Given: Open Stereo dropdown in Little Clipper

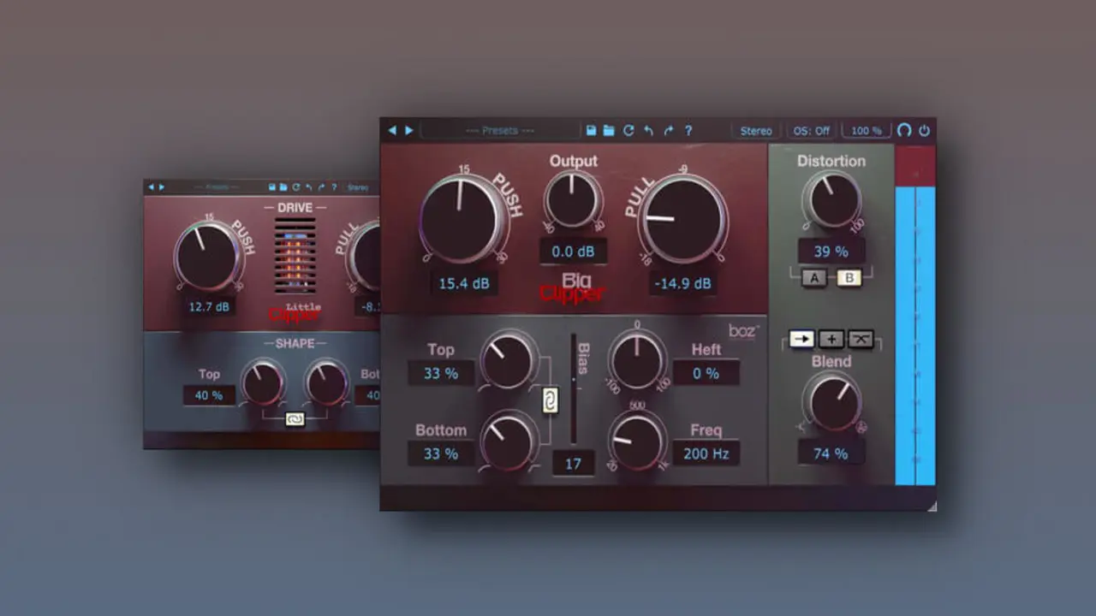Looking at the screenshot, I should (358, 187).
